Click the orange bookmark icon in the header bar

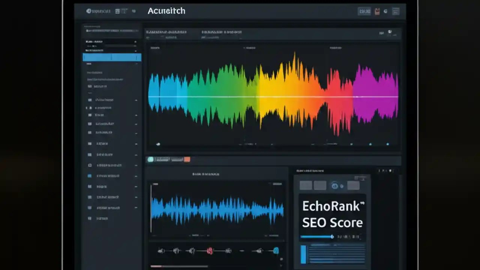[377, 11]
